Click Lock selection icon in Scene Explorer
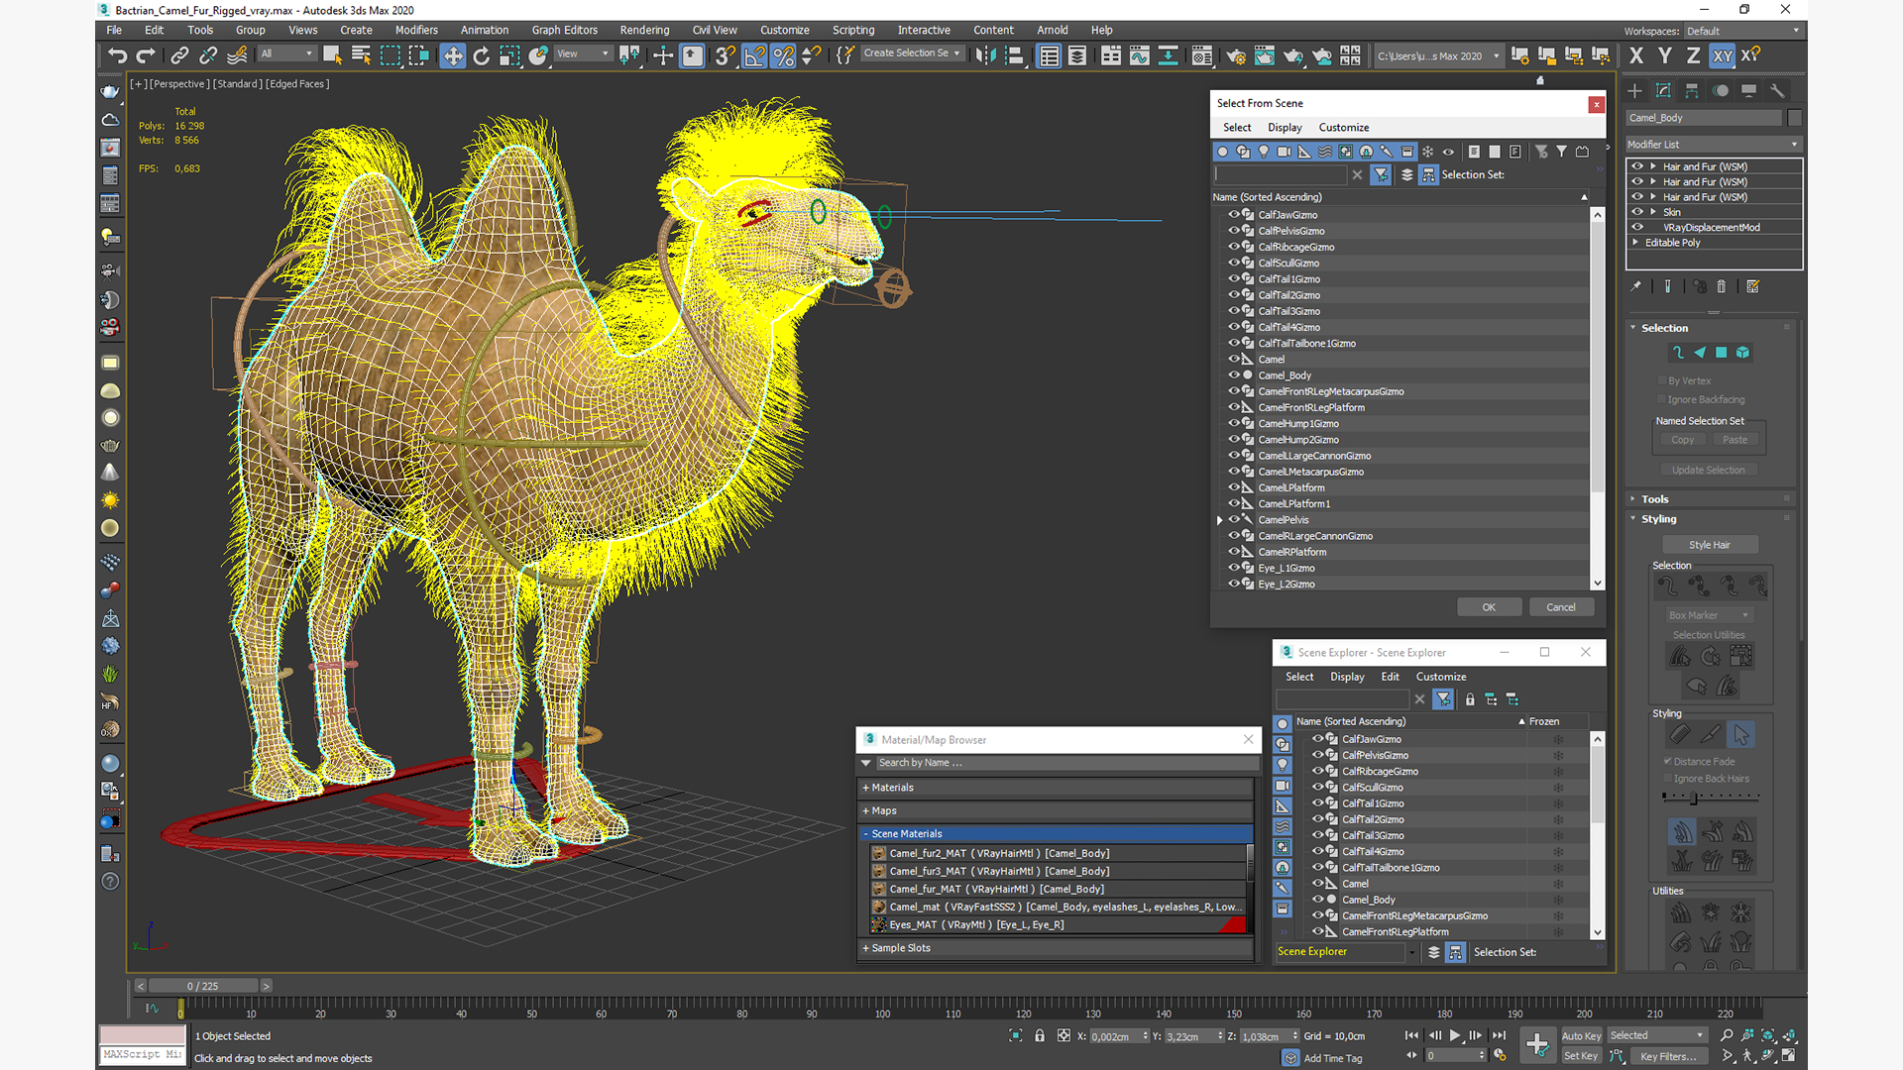This screenshot has height=1070, width=1903. tap(1470, 699)
